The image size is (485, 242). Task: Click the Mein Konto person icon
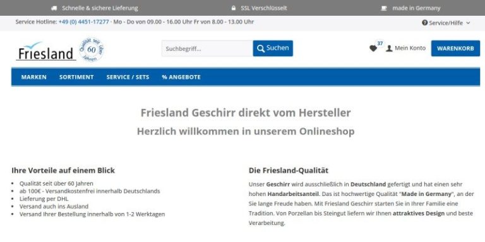[x=389, y=49]
